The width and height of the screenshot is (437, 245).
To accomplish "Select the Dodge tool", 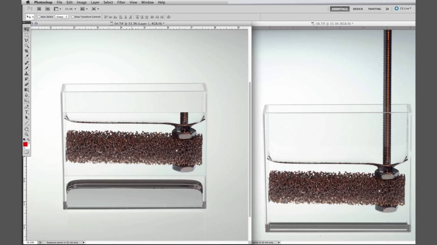I will point(27,101).
